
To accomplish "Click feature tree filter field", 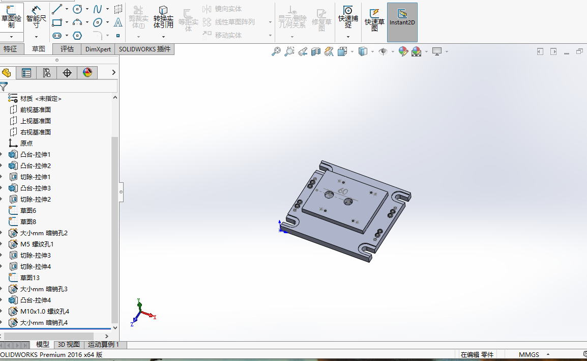I will click(59, 87).
